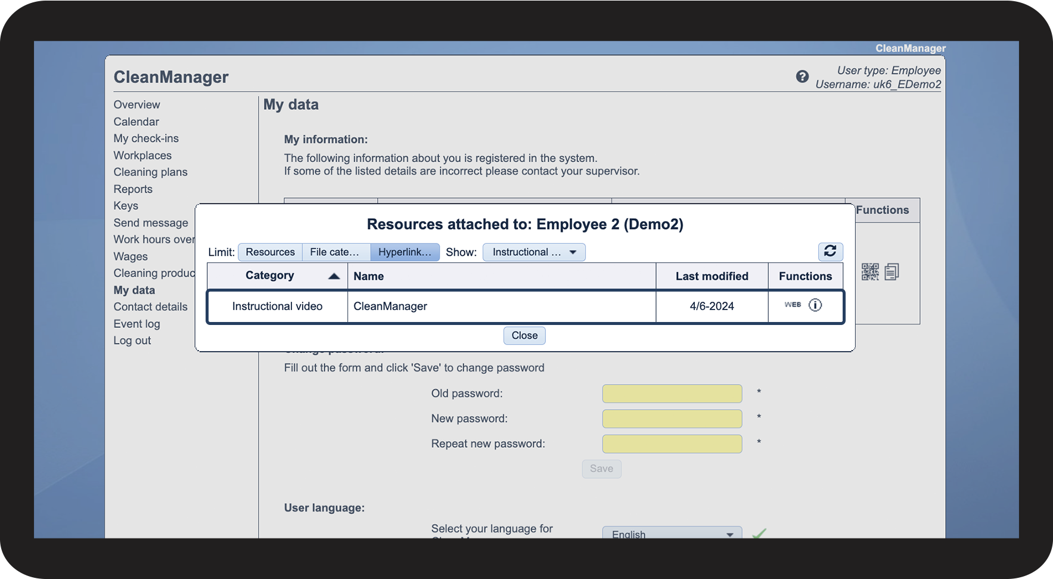Select Log out in the sidebar

[x=132, y=340]
